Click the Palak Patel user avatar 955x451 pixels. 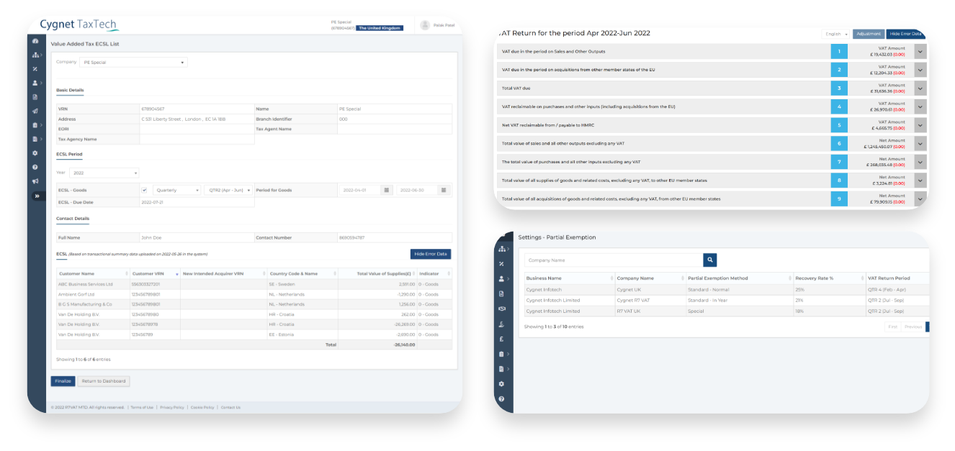coord(425,25)
